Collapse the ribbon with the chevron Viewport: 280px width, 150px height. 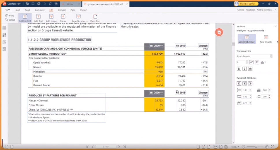tap(276, 10)
